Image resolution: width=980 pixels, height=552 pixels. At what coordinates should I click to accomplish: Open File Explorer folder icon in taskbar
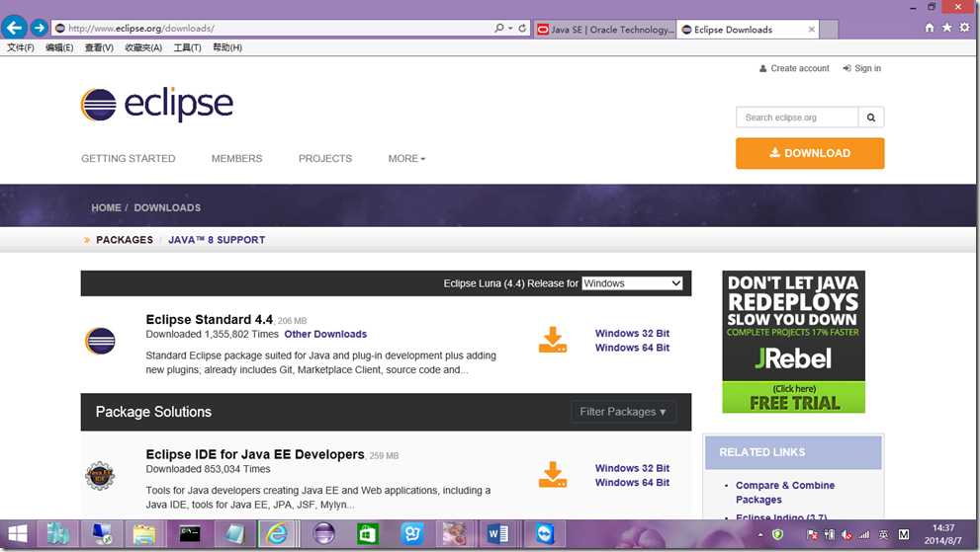(x=144, y=534)
